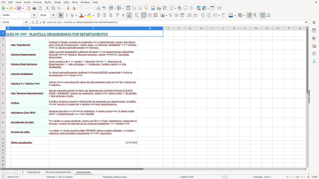Open underline style dropdown arrow

click(76, 15)
